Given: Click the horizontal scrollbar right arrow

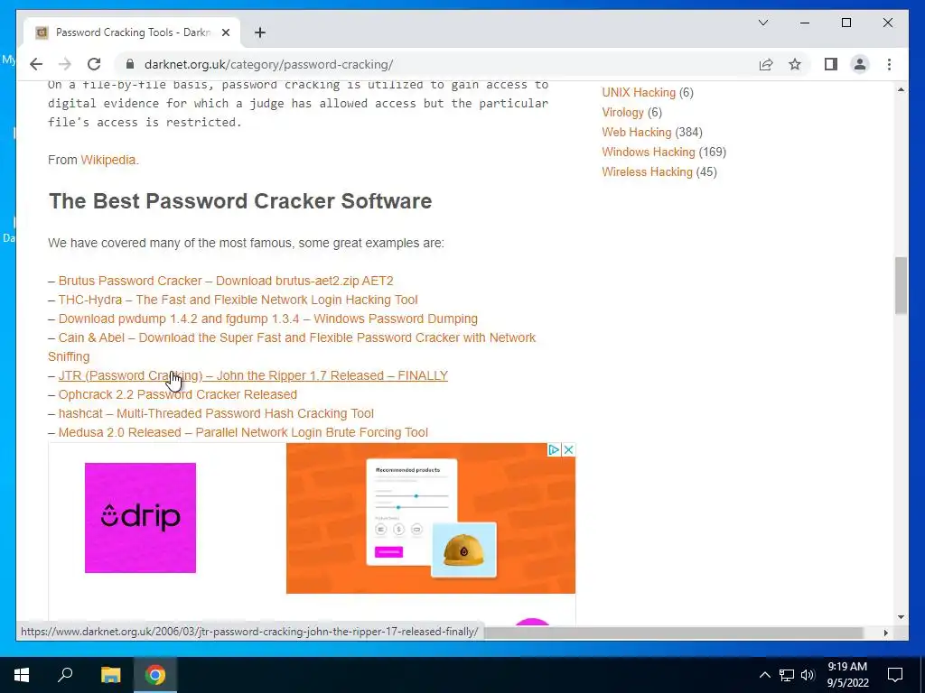Looking at the screenshot, I should pos(885,633).
